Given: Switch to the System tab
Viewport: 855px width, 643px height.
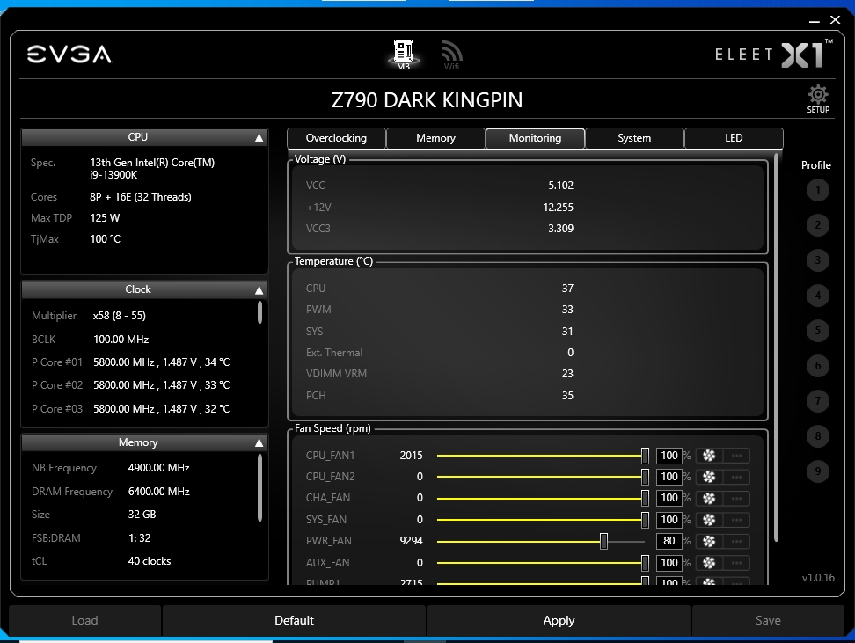Looking at the screenshot, I should click(634, 138).
